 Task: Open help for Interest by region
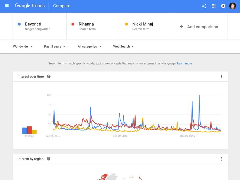49,159
